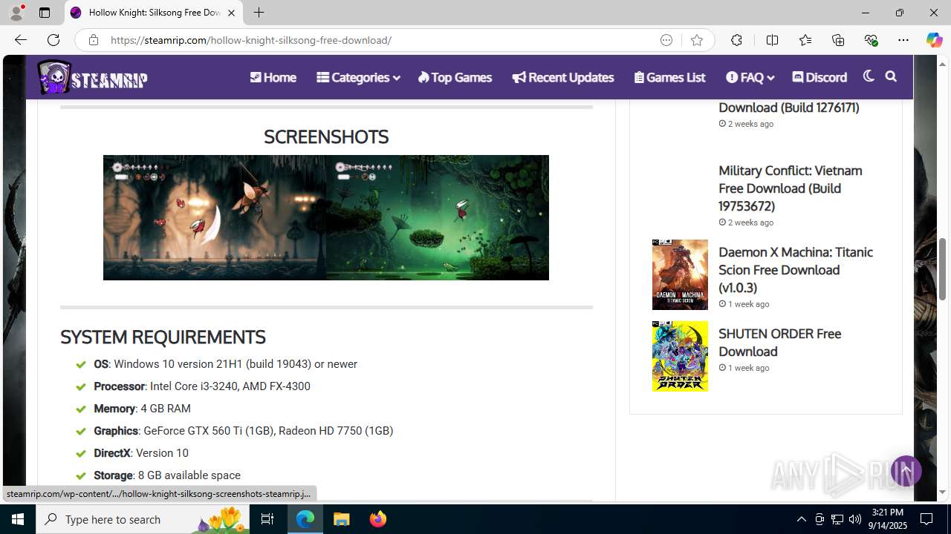Open Browser essentials heart icon
This screenshot has height=534, width=951.
tap(871, 40)
